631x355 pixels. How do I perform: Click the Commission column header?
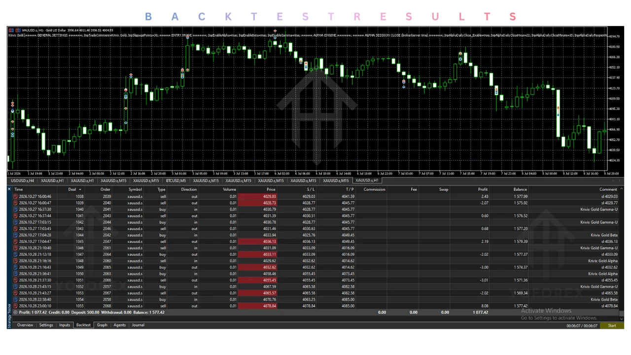pyautogui.click(x=374, y=189)
